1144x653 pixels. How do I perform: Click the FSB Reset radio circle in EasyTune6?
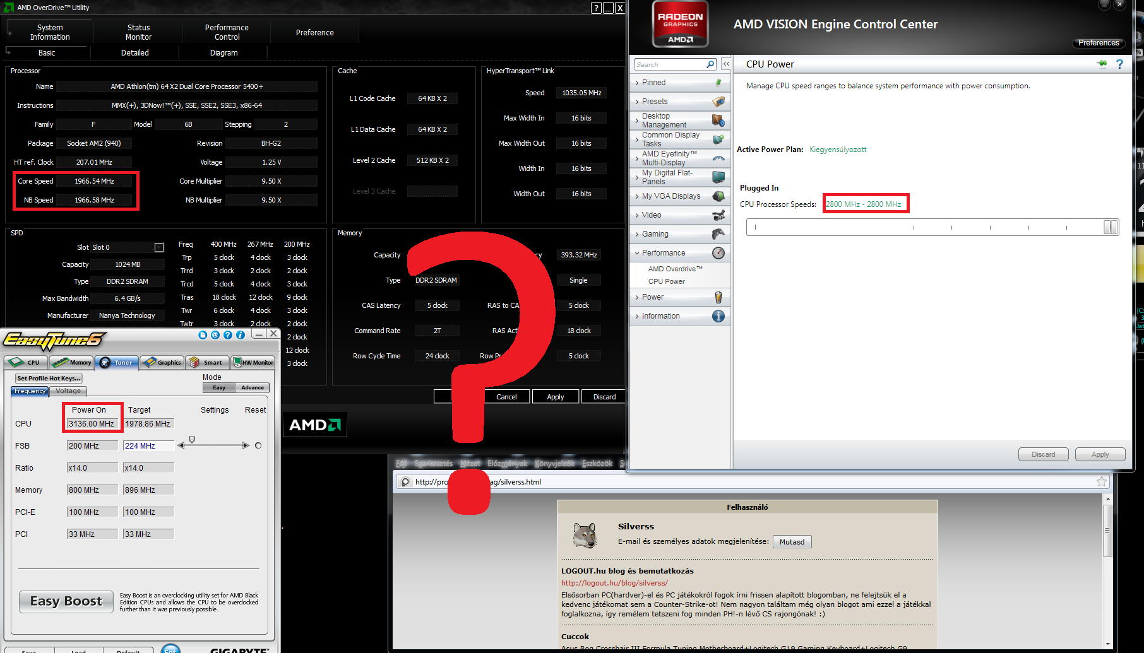tap(258, 445)
